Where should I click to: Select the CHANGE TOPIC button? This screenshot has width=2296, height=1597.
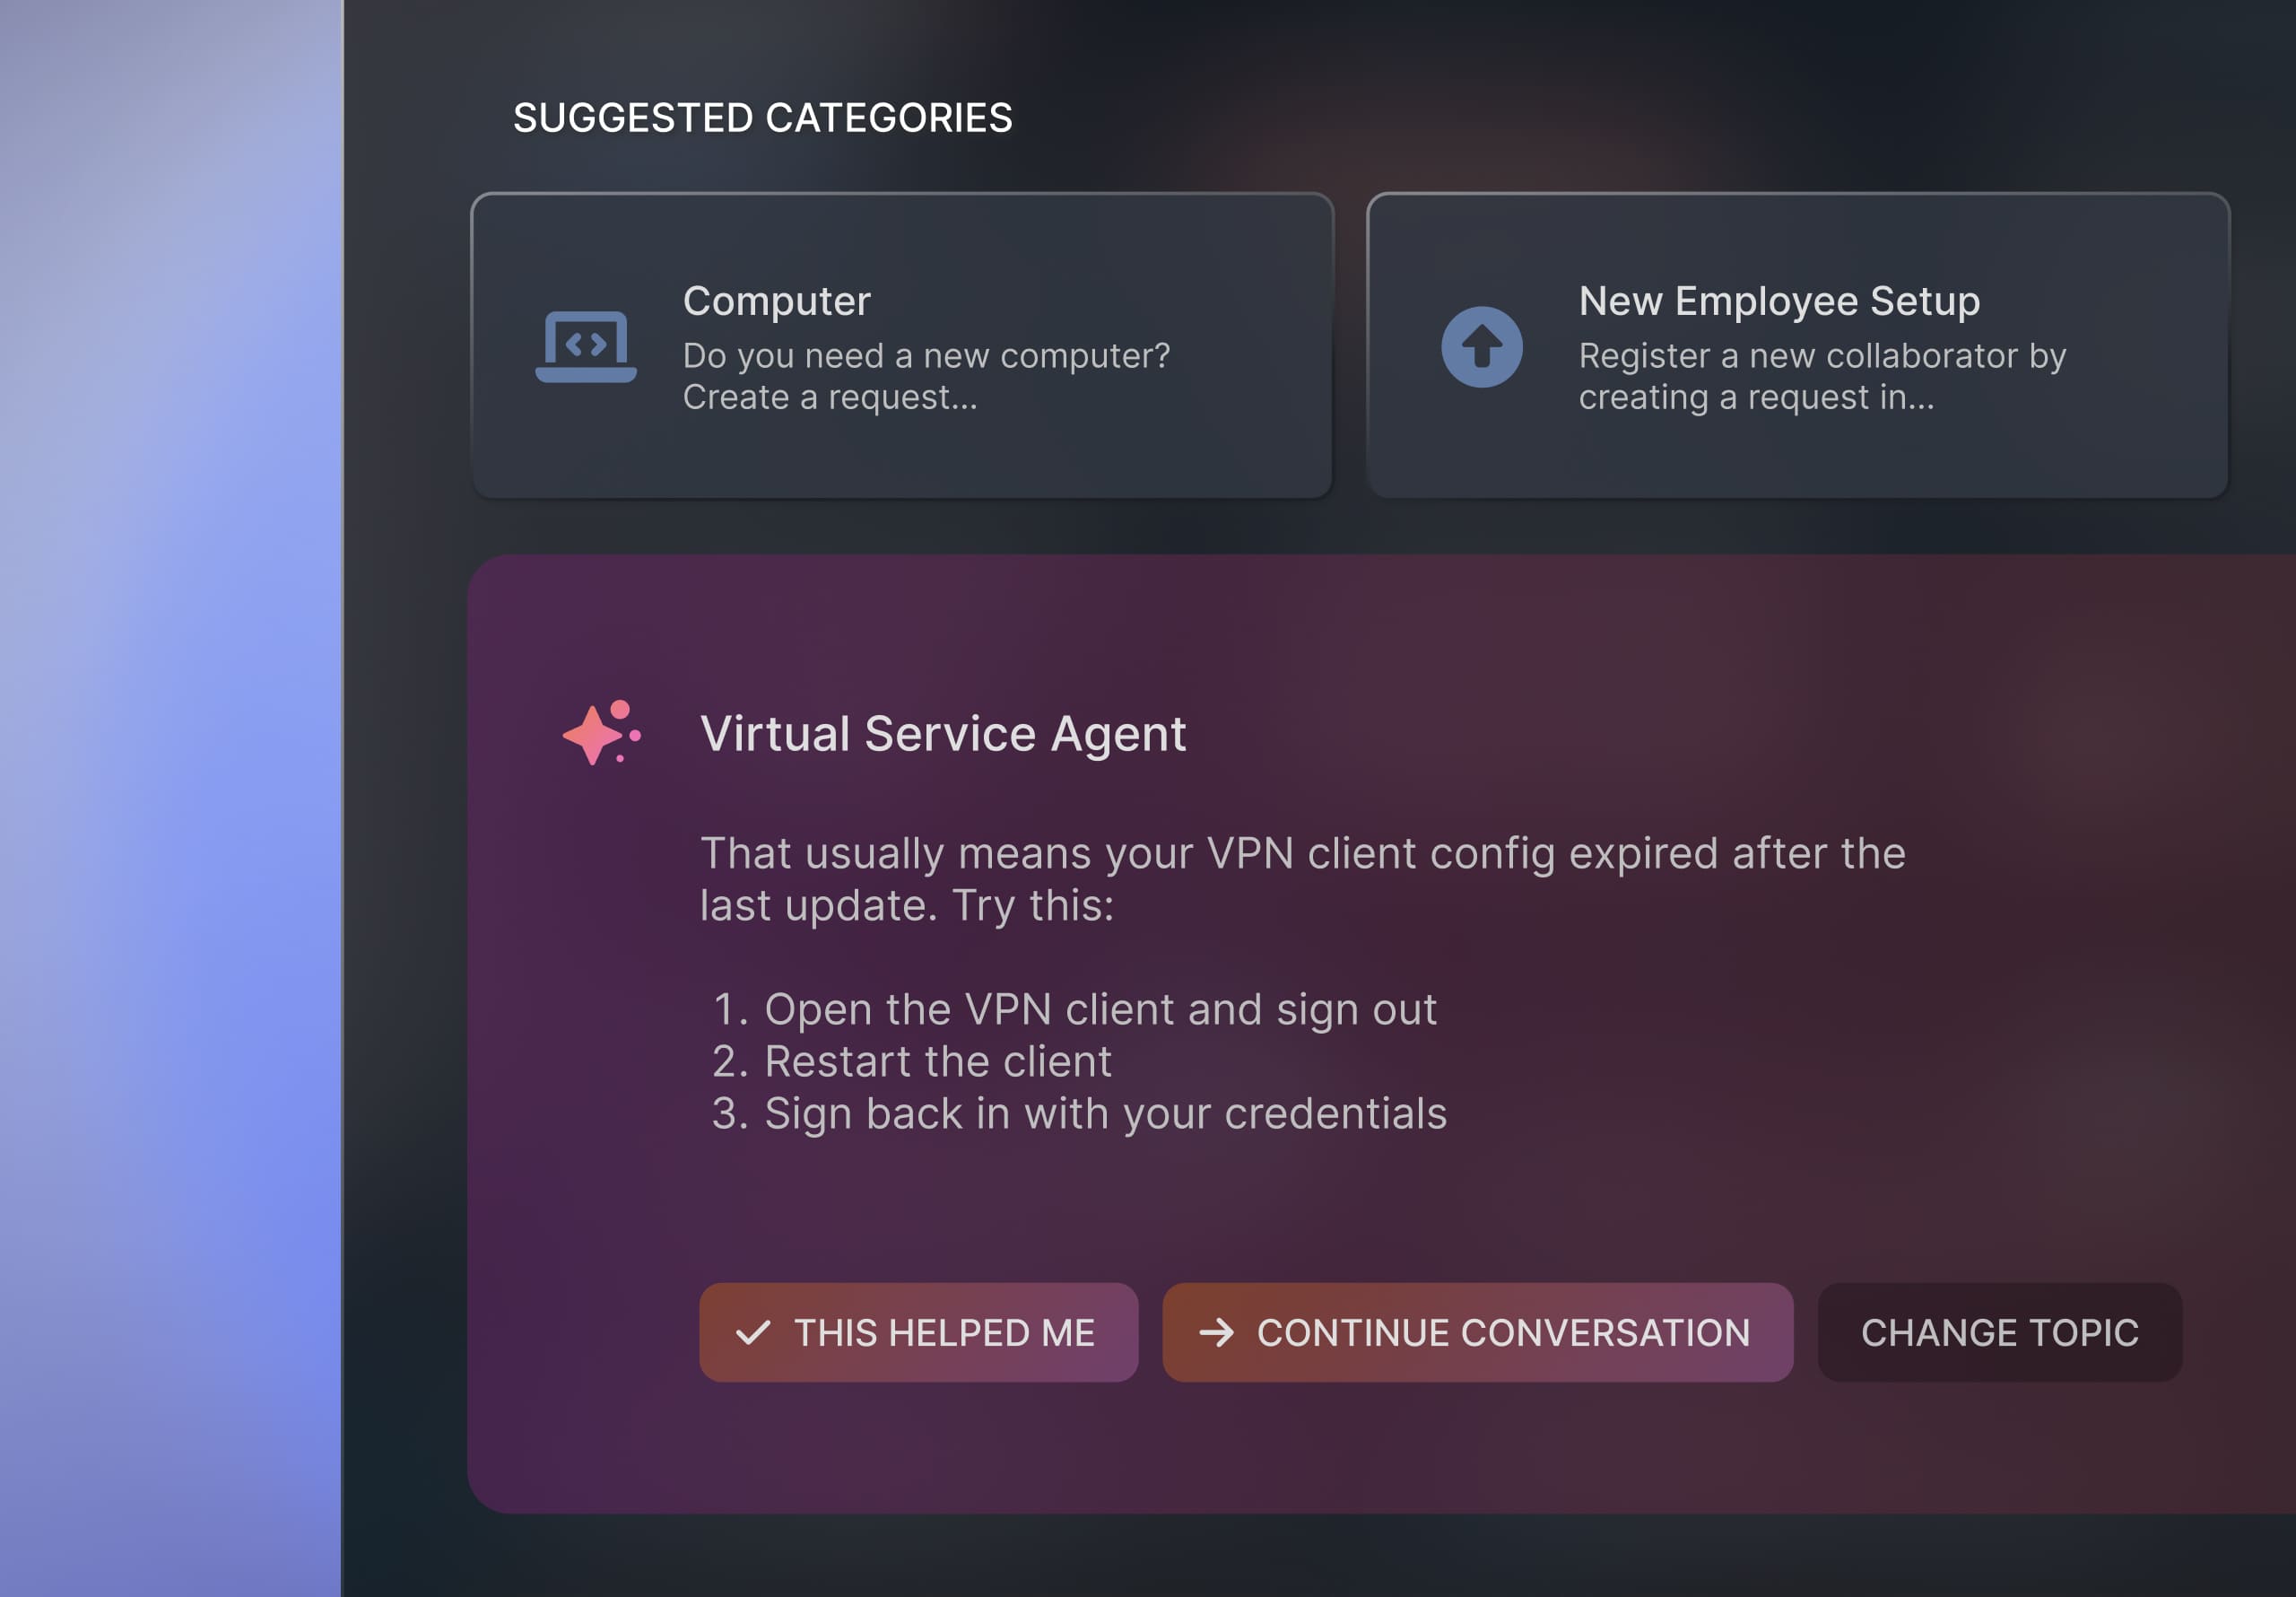(x=2000, y=1333)
